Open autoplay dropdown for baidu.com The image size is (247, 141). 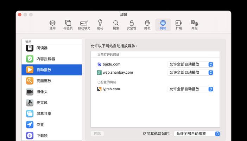[190, 64]
